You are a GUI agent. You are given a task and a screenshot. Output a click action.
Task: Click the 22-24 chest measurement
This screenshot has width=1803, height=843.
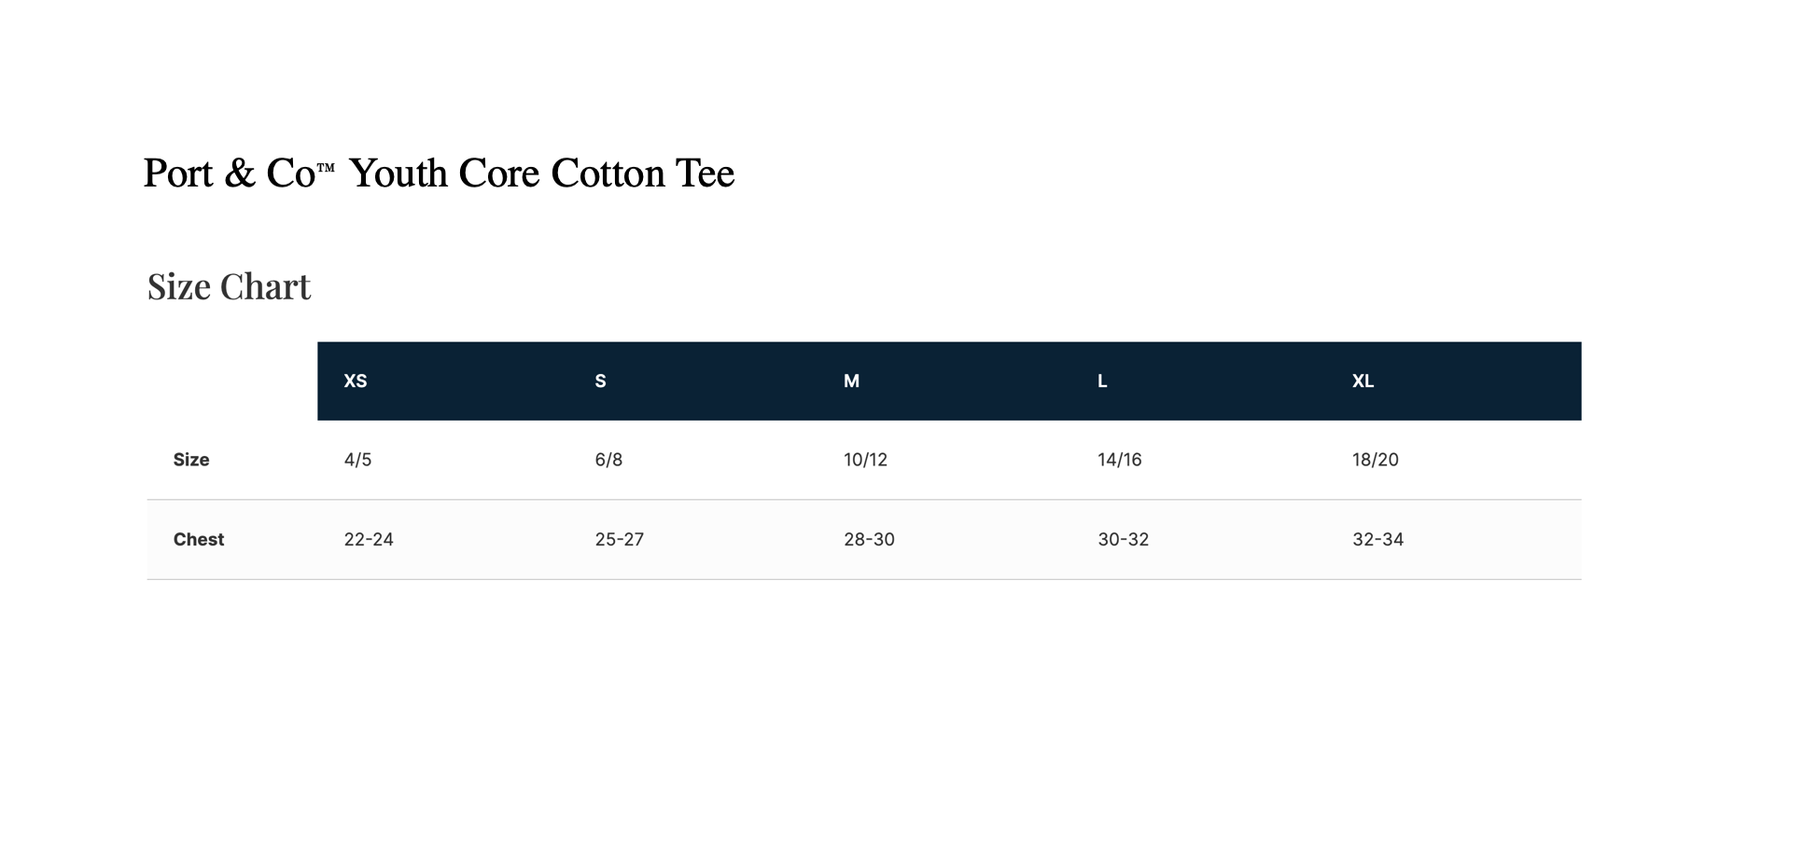click(369, 539)
